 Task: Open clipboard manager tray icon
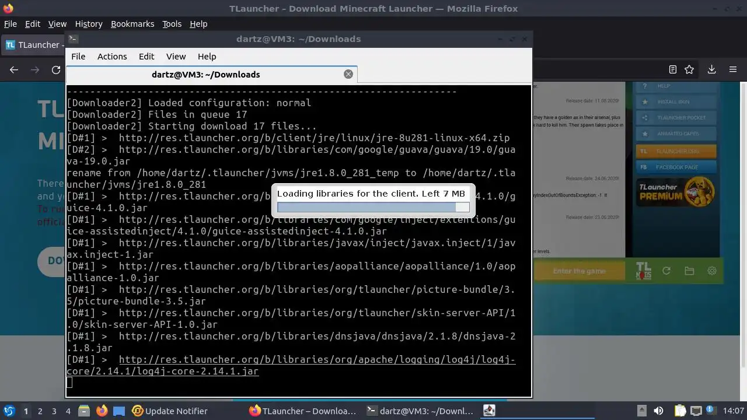680,411
